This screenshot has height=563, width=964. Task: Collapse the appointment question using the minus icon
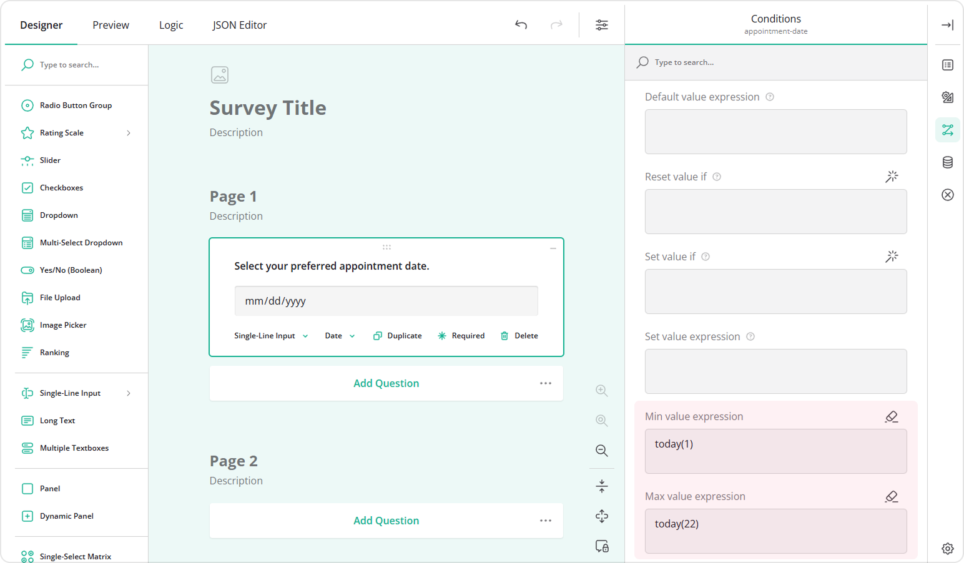click(553, 248)
